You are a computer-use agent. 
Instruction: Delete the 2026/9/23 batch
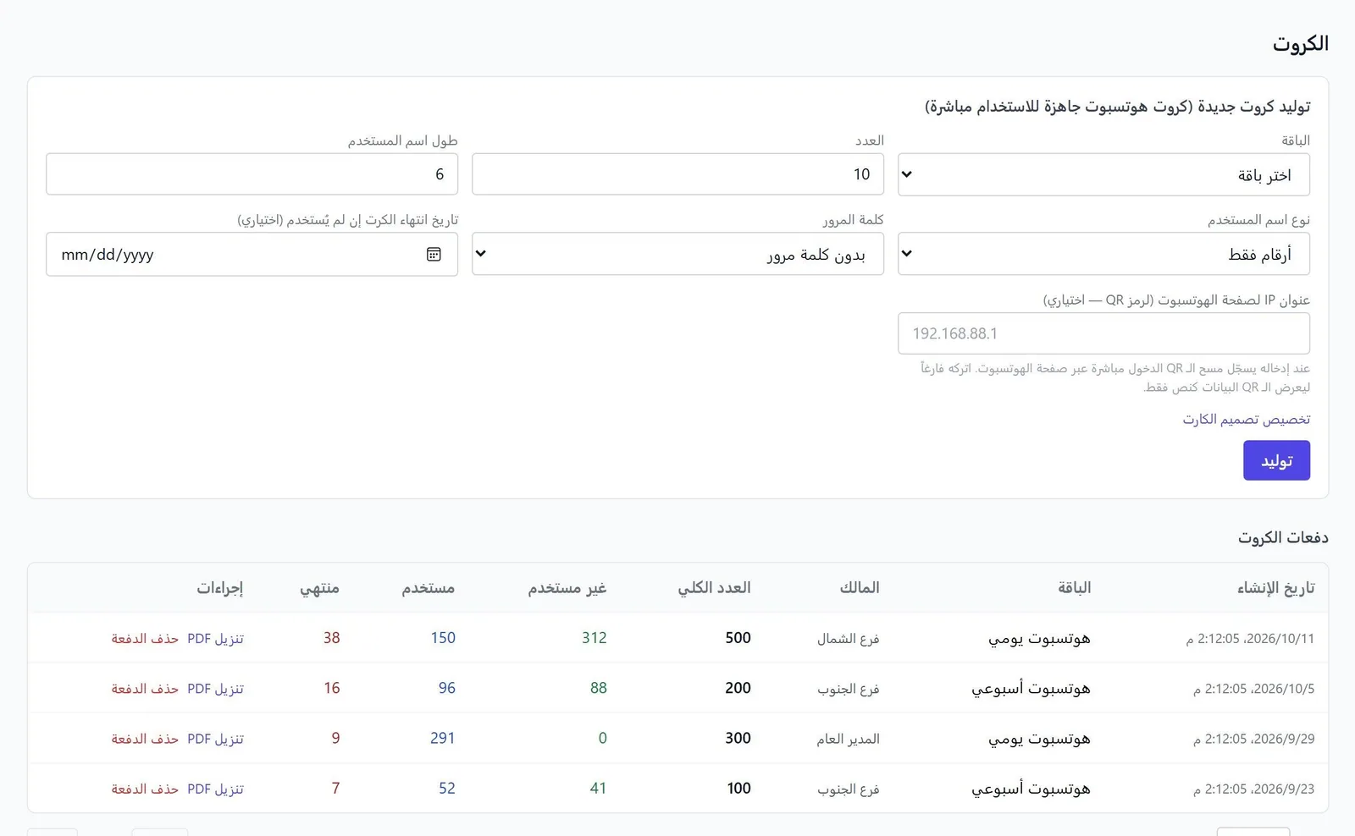145,789
